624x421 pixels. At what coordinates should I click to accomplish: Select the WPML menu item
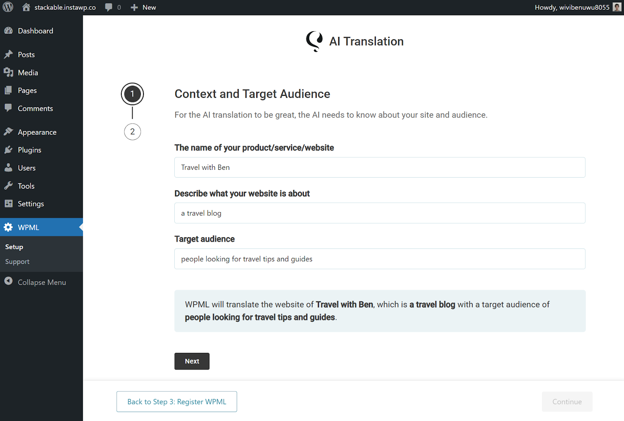[41, 227]
